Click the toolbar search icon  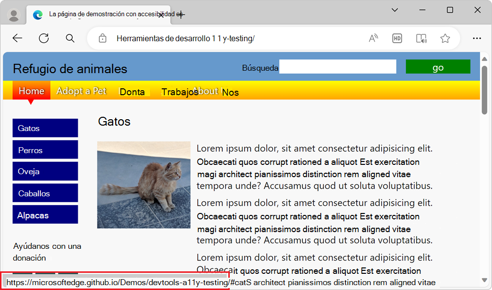pos(70,38)
